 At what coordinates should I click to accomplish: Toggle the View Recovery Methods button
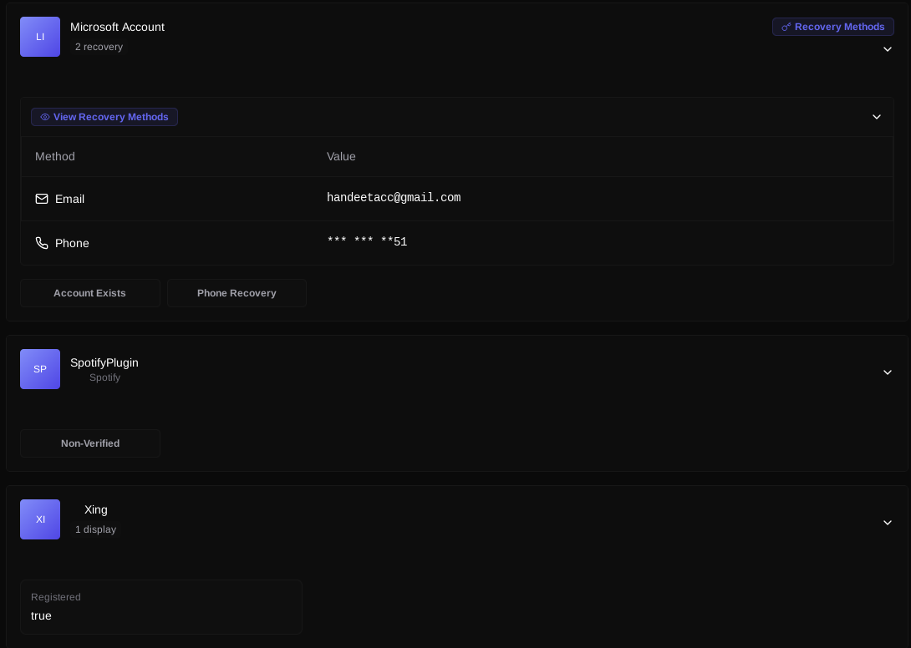pos(104,117)
